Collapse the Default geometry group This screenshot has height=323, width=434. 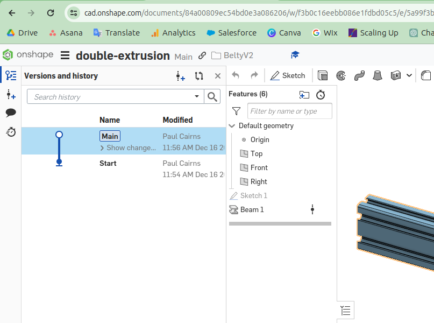[x=232, y=126]
